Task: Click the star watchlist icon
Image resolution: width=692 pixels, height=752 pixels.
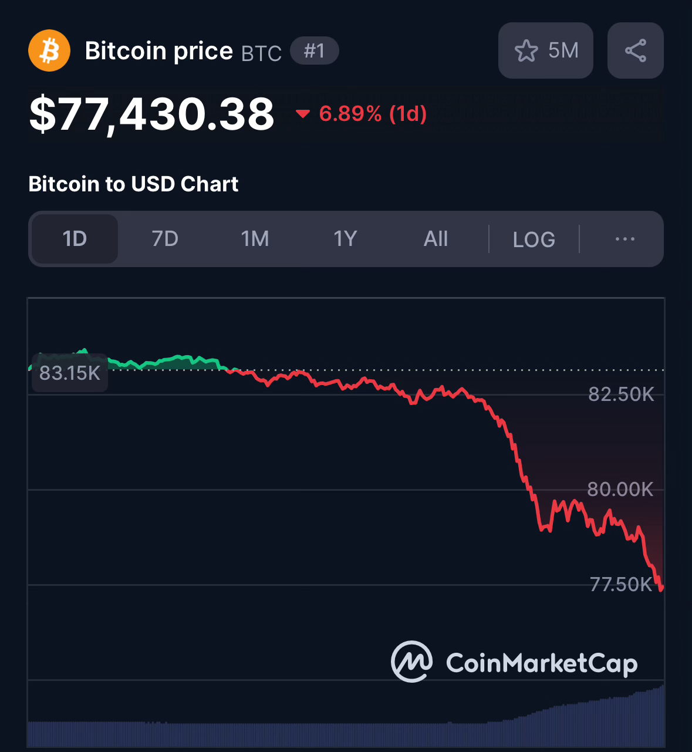Action: point(526,51)
